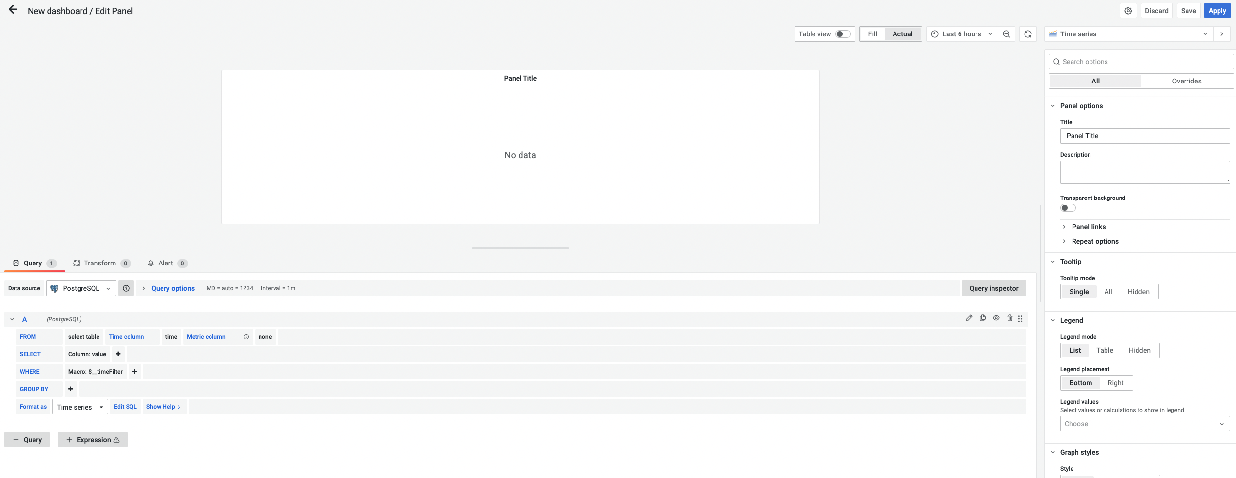
Task: Refresh the panel data
Action: coord(1028,34)
